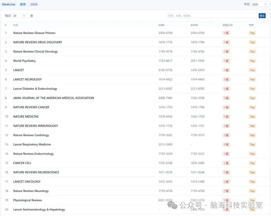
Task: Click the ISSN column header
Action: 161,25
